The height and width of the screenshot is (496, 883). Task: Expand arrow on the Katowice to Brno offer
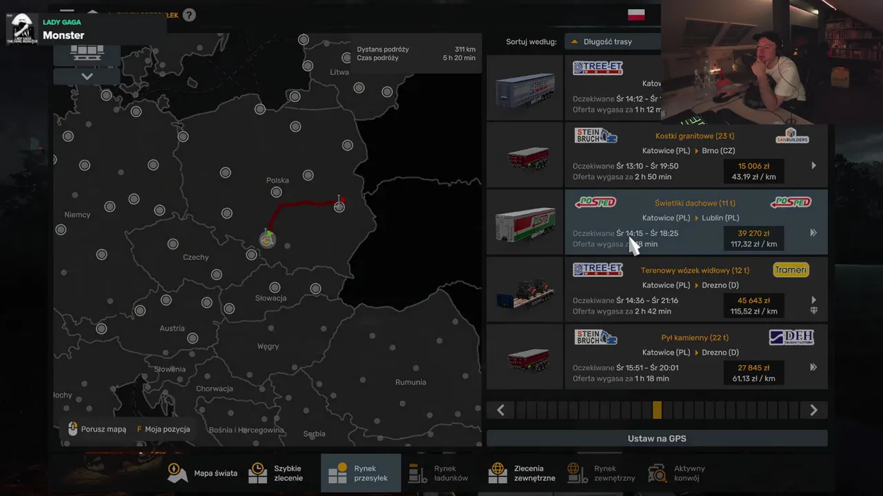pos(813,165)
